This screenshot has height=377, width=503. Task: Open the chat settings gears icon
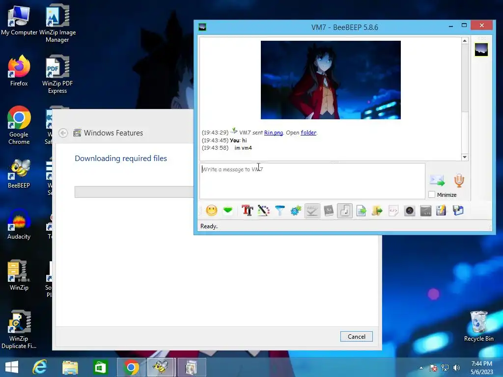pyautogui.click(x=296, y=211)
